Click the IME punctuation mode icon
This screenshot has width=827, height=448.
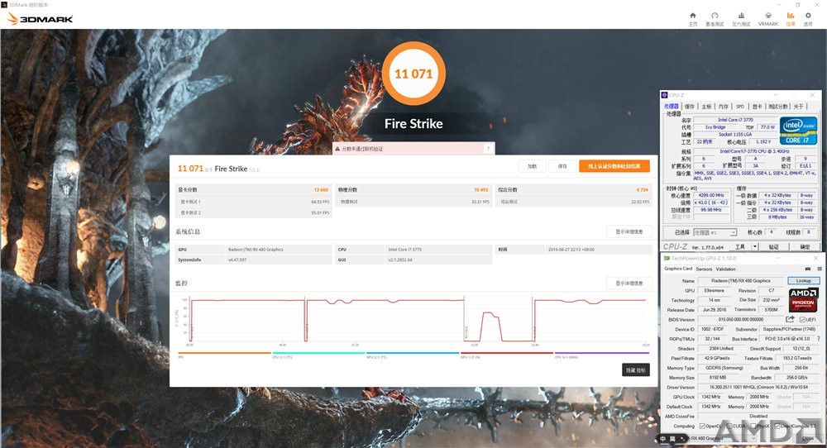(682, 439)
